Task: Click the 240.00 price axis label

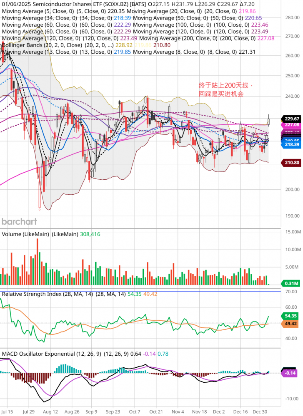Action: pyautogui.click(x=292, y=97)
